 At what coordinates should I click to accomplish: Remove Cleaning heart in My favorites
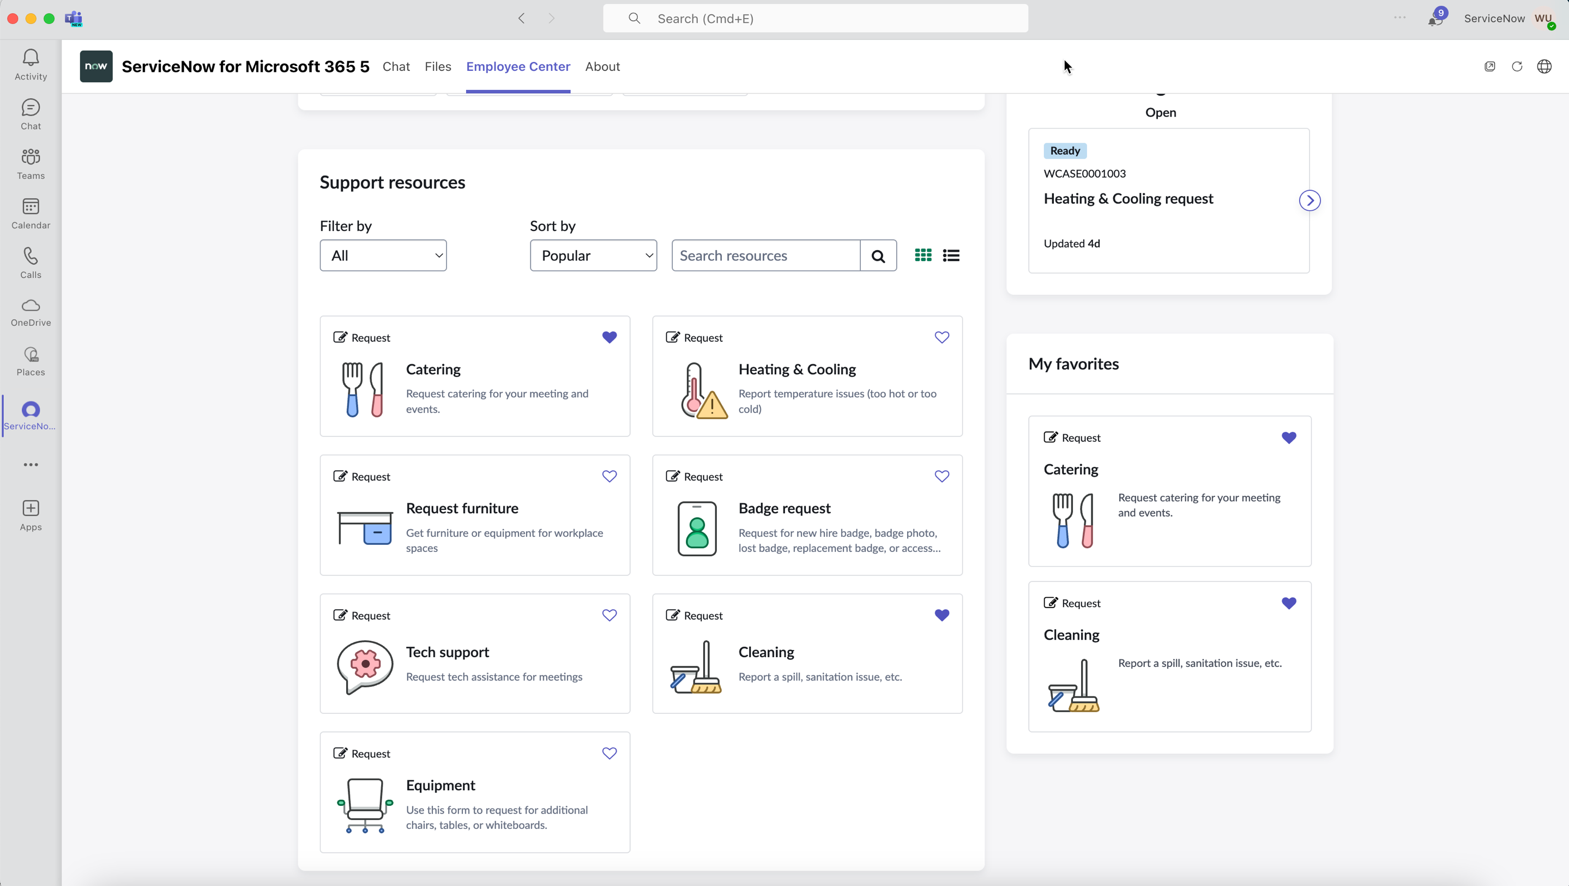1289,603
